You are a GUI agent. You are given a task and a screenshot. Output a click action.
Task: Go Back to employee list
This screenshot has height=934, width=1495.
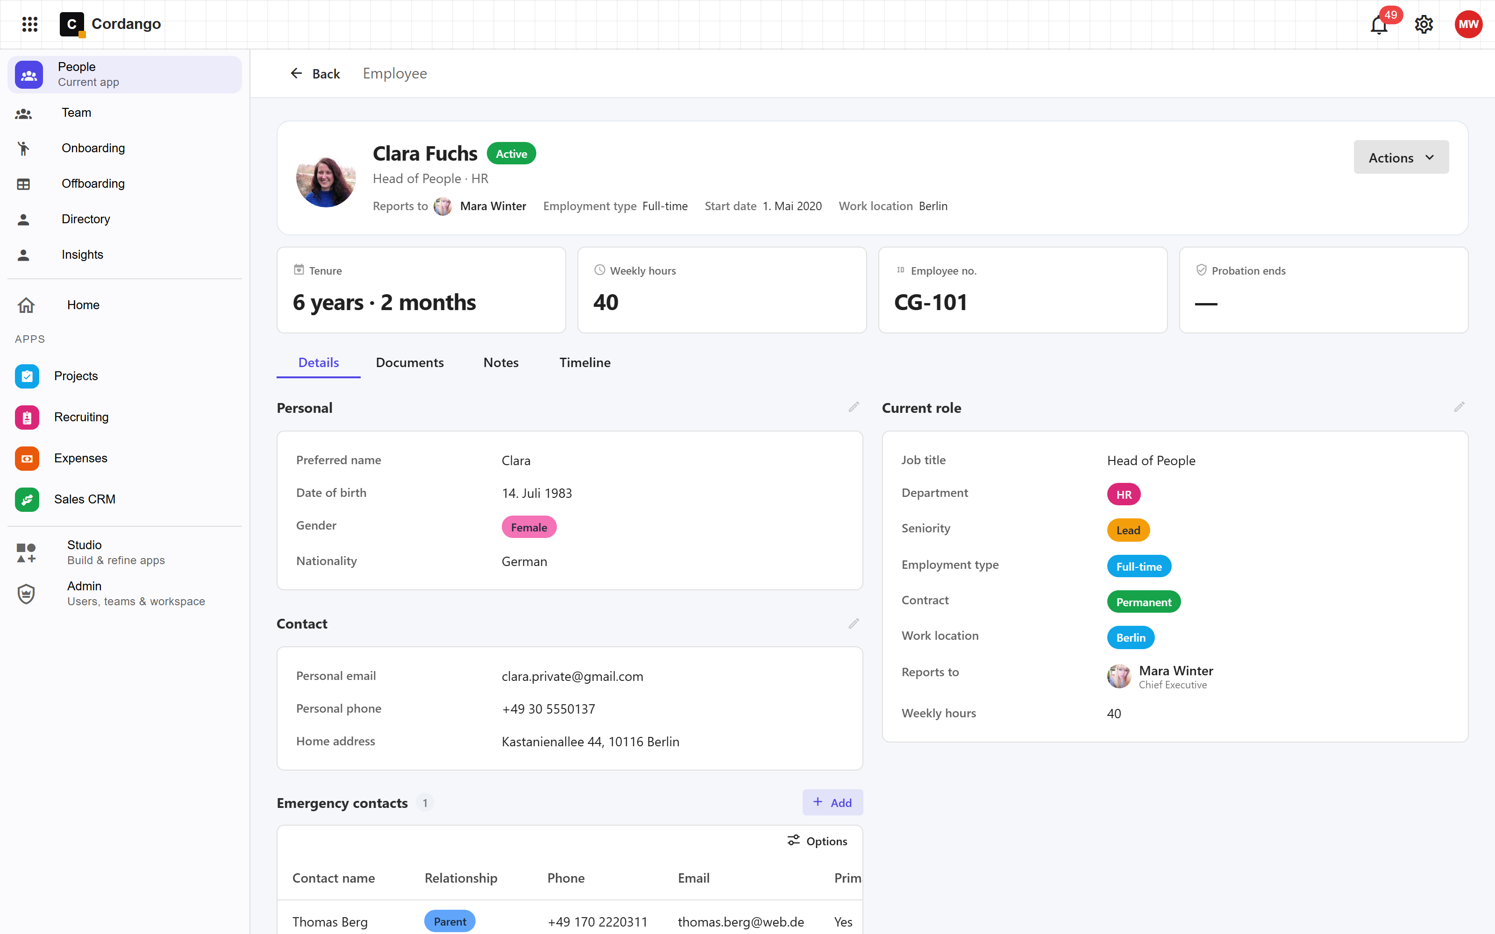click(315, 73)
